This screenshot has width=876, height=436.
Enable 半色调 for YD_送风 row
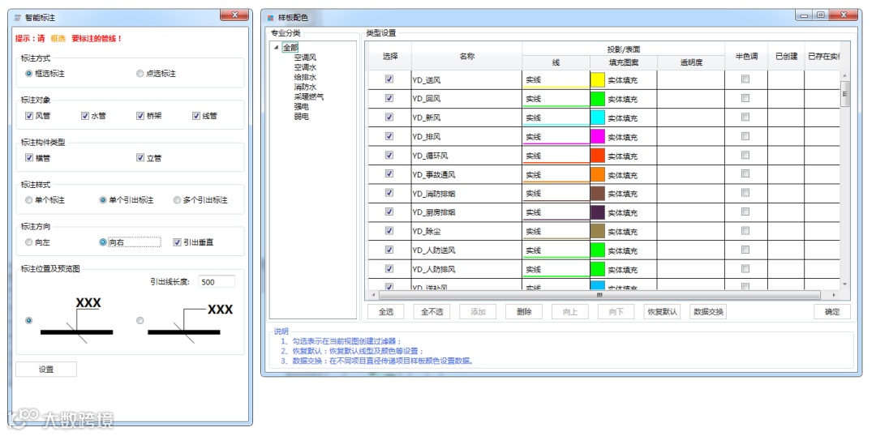tap(745, 79)
